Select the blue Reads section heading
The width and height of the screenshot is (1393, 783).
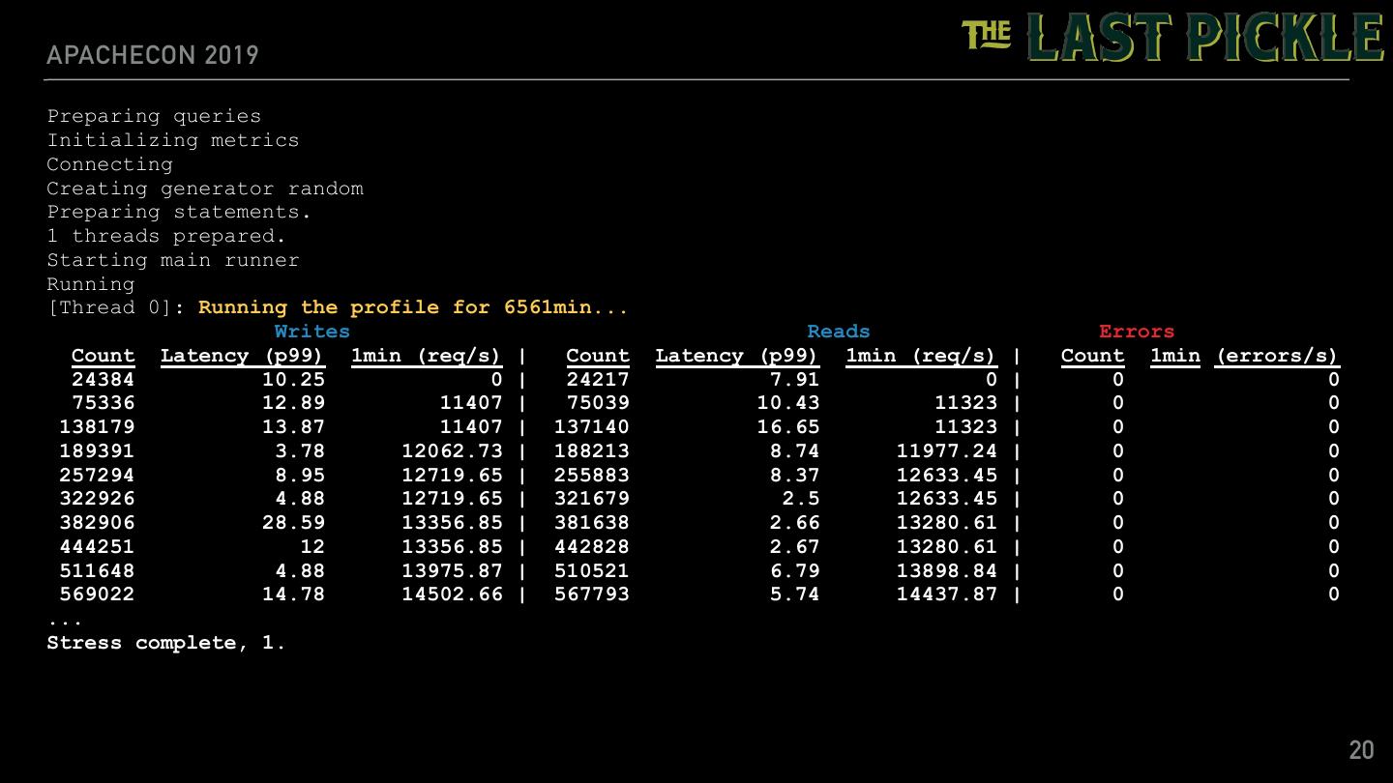[838, 332]
